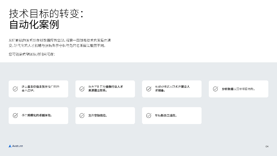277x156 pixels.
Task: Click the 分析数据以展示项目绩效 card text
Action: (238, 89)
